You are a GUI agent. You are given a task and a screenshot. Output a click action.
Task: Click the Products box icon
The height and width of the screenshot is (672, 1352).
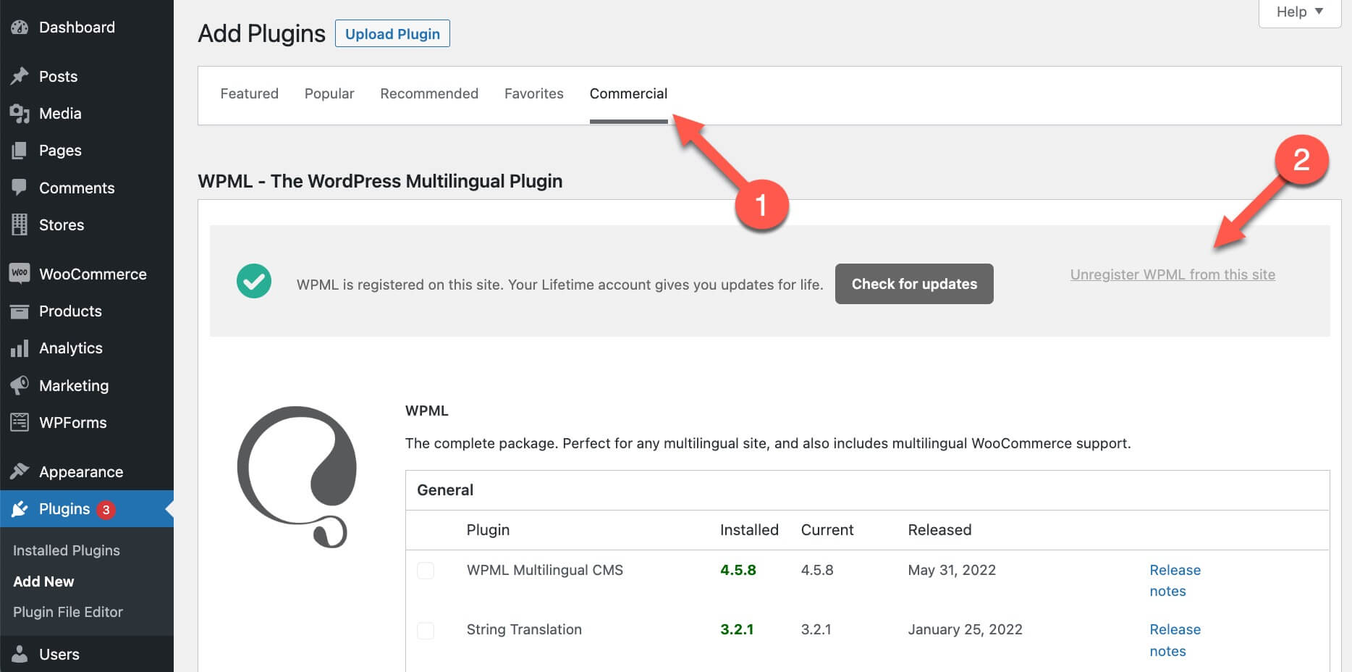(x=20, y=311)
